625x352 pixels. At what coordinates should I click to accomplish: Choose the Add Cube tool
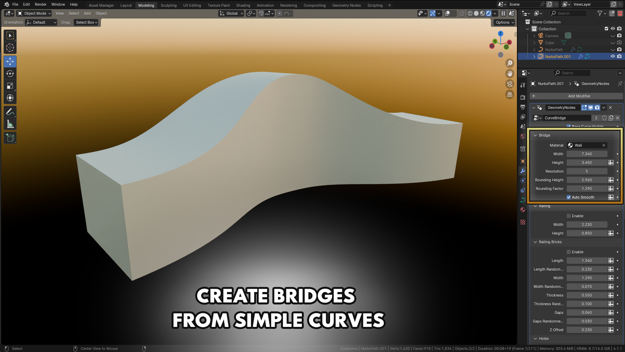tap(10, 138)
